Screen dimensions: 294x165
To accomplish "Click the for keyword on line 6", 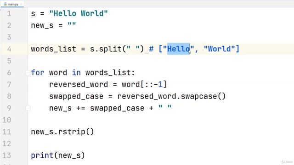I will tap(38, 72).
